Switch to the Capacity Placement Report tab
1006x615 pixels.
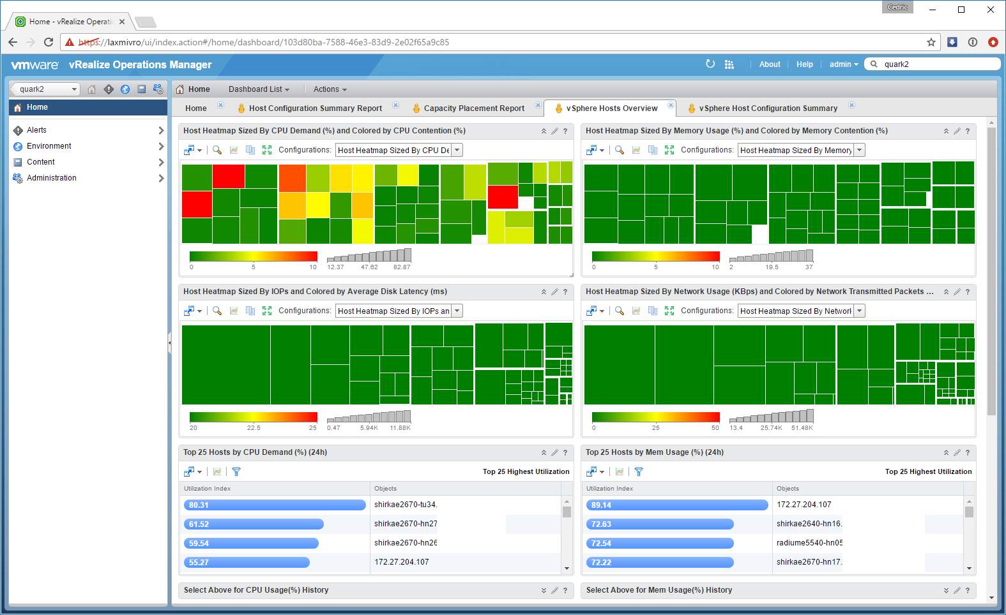coord(473,108)
